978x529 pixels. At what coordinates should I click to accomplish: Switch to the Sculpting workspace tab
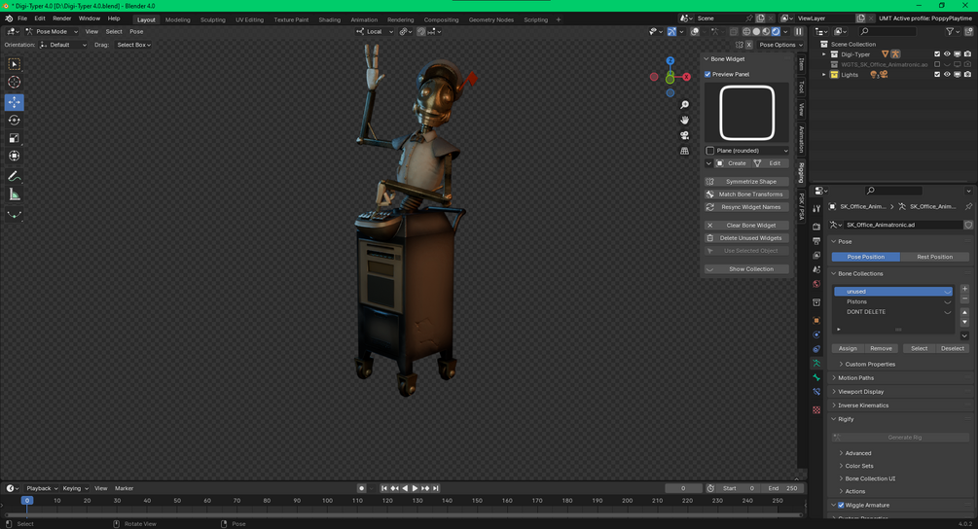(x=213, y=20)
